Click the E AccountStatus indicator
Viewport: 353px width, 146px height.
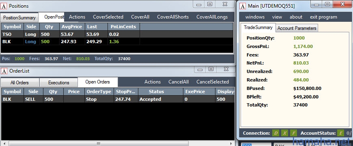[340, 133]
